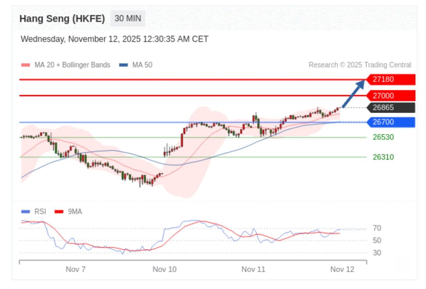Select the green 26310 support level label

pos(383,157)
